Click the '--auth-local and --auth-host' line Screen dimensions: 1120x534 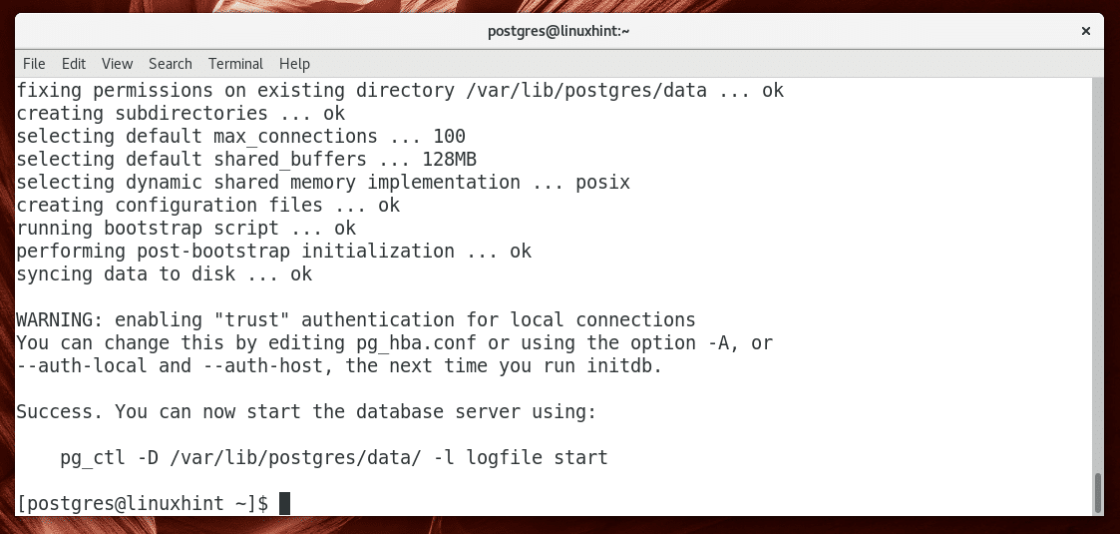(339, 365)
